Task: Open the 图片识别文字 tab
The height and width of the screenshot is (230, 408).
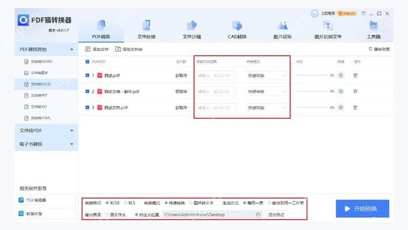Action: point(328,29)
